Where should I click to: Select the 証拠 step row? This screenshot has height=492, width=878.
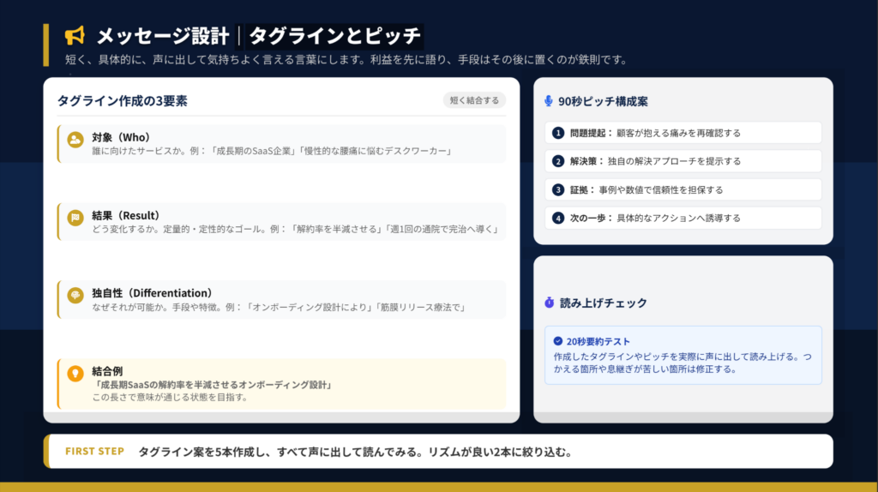click(683, 189)
